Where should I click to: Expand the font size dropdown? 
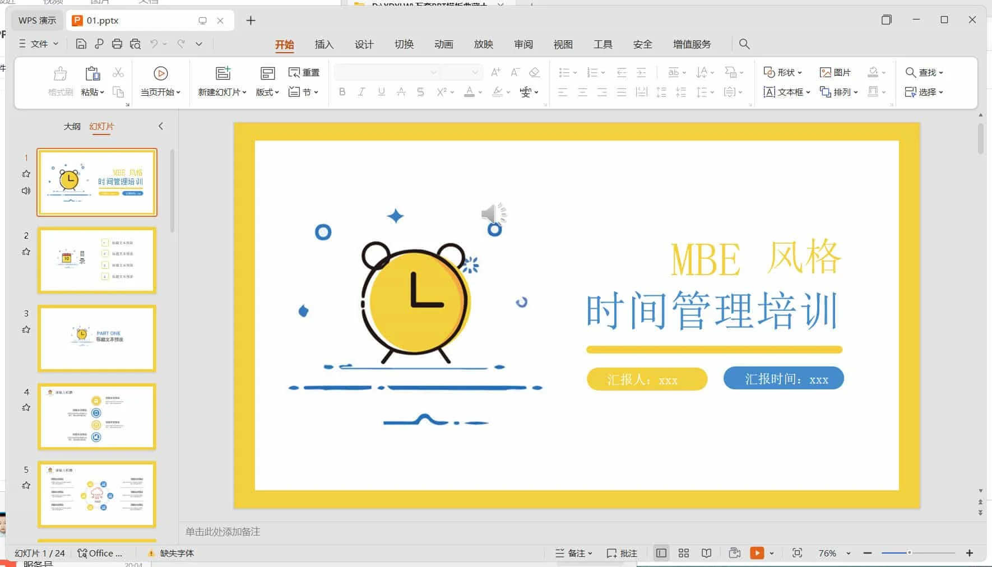point(475,72)
